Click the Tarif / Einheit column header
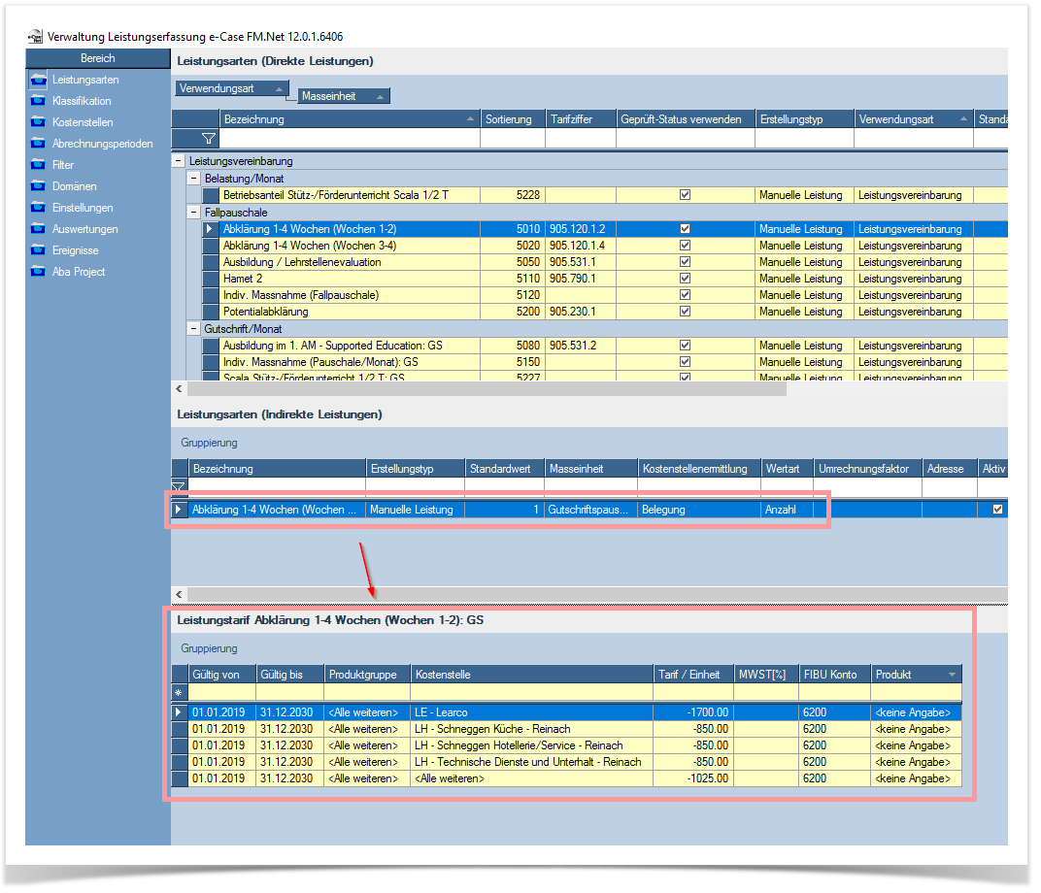This screenshot has width=1041, height=893. (693, 675)
